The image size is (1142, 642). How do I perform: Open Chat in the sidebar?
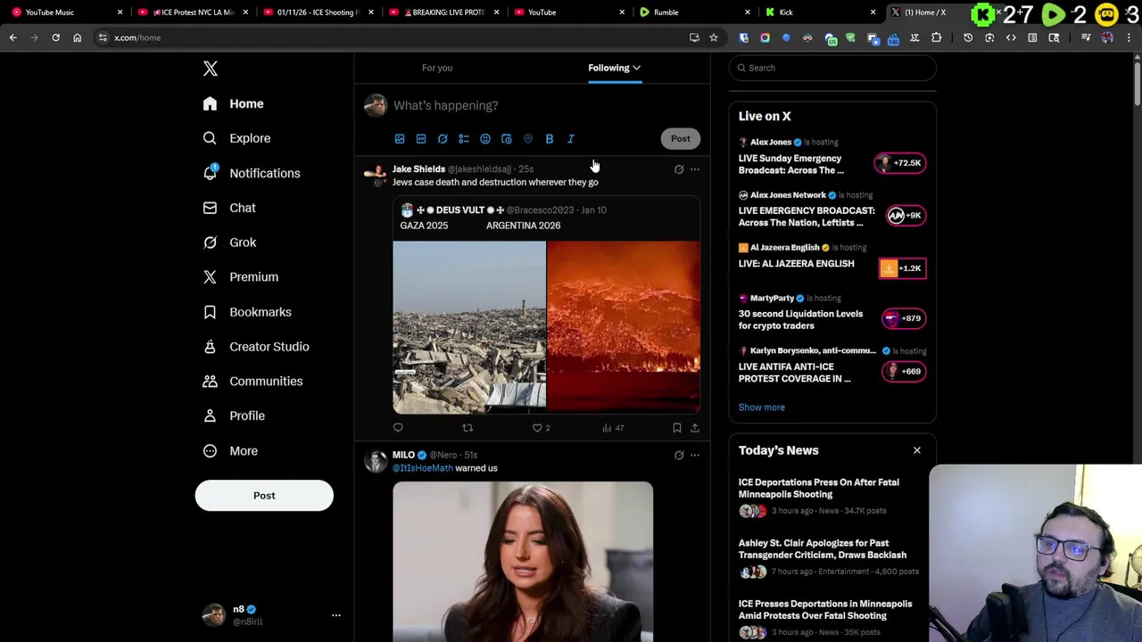pyautogui.click(x=230, y=208)
